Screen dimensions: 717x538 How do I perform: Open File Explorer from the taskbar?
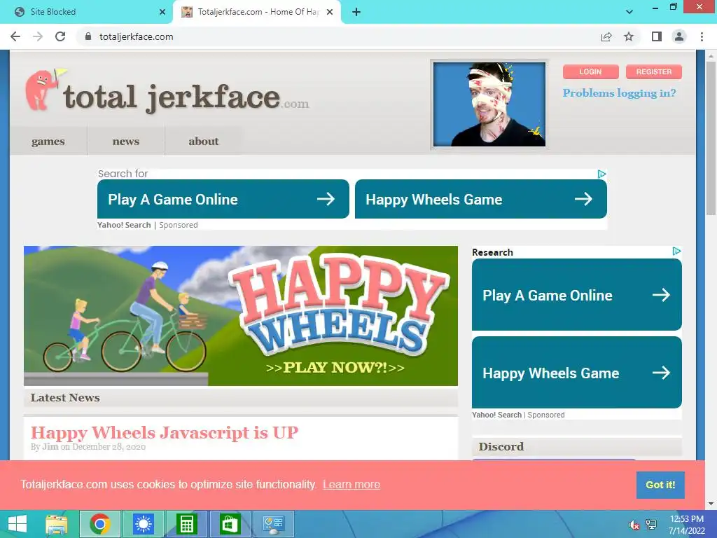click(x=57, y=524)
